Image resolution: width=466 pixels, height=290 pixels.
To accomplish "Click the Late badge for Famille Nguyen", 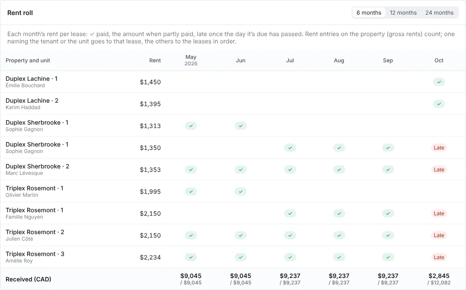I will (x=439, y=214).
